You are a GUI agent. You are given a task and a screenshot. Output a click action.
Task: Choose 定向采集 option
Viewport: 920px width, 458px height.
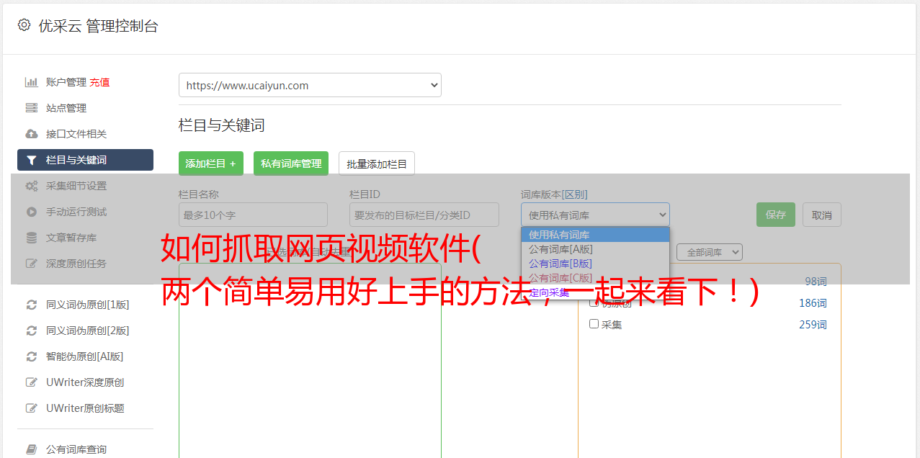click(595, 292)
